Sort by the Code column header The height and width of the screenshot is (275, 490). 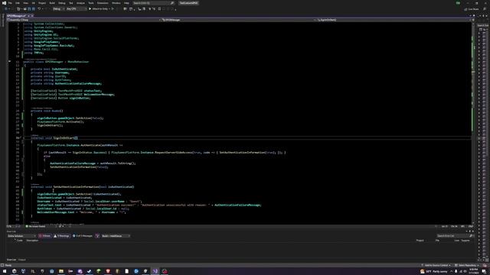click(x=19, y=241)
